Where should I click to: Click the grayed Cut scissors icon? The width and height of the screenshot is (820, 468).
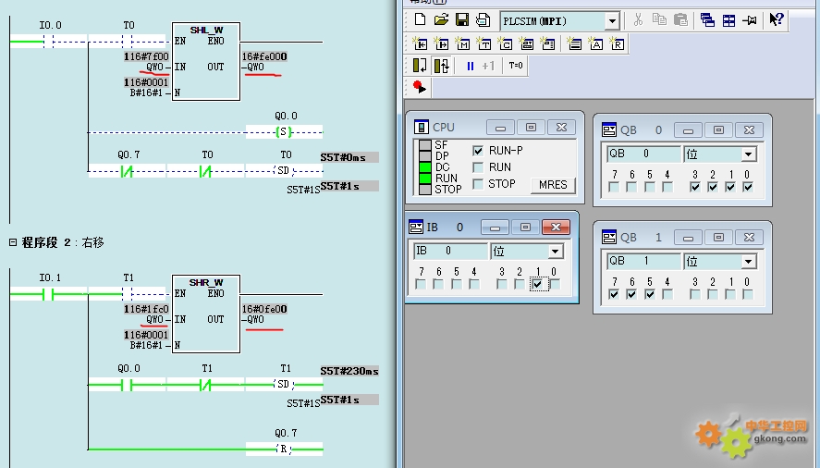tap(638, 20)
